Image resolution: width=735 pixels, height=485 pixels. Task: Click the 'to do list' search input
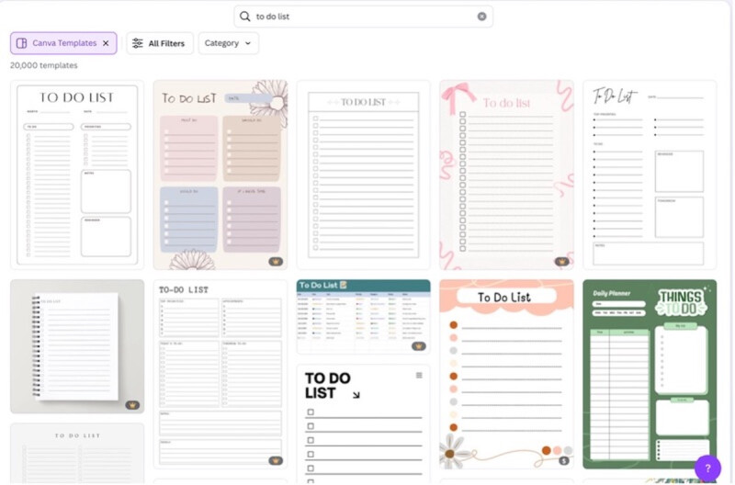[363, 17]
